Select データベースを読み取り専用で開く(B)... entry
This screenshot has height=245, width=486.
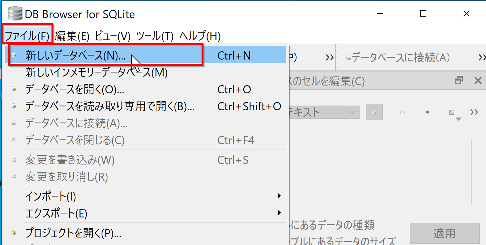[146, 107]
